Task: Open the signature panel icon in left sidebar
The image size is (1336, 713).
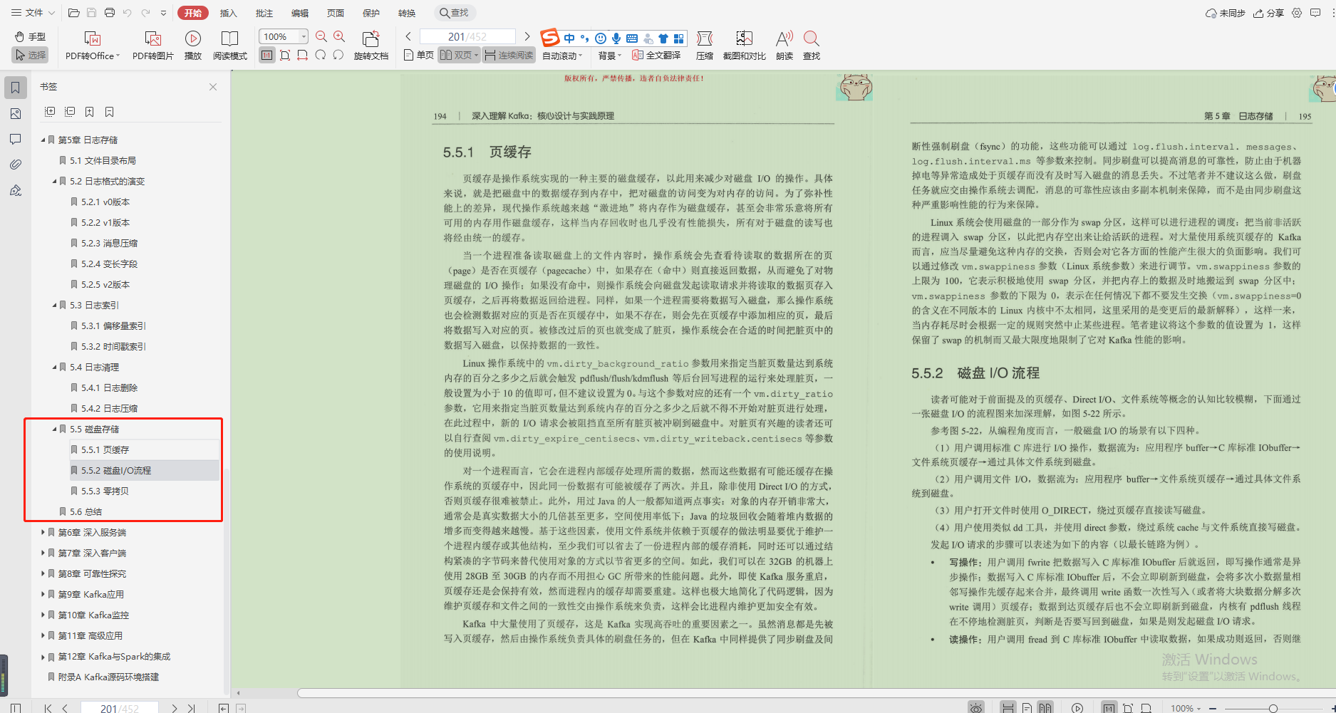Action: [16, 190]
